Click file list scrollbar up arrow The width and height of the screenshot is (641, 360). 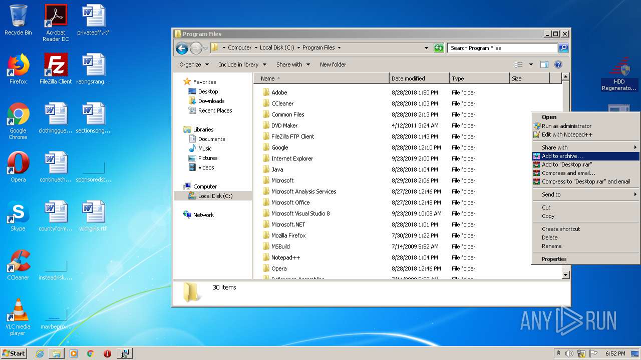coord(566,77)
